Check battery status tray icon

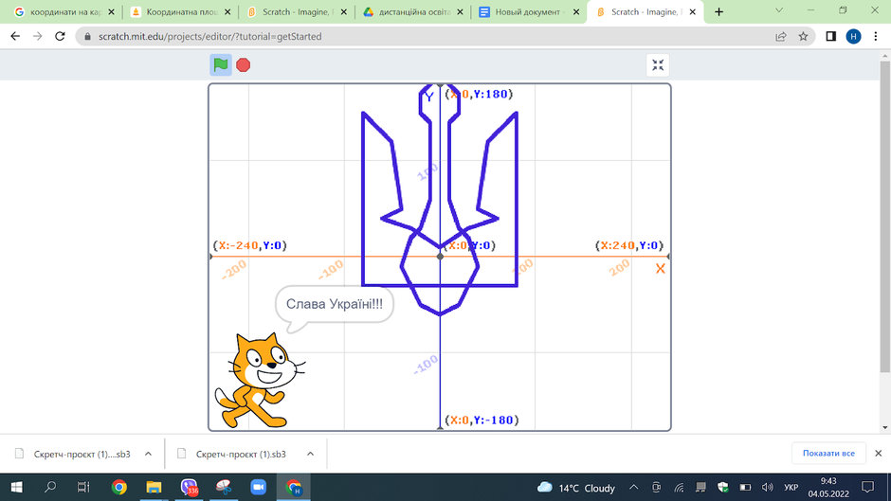coord(745,488)
